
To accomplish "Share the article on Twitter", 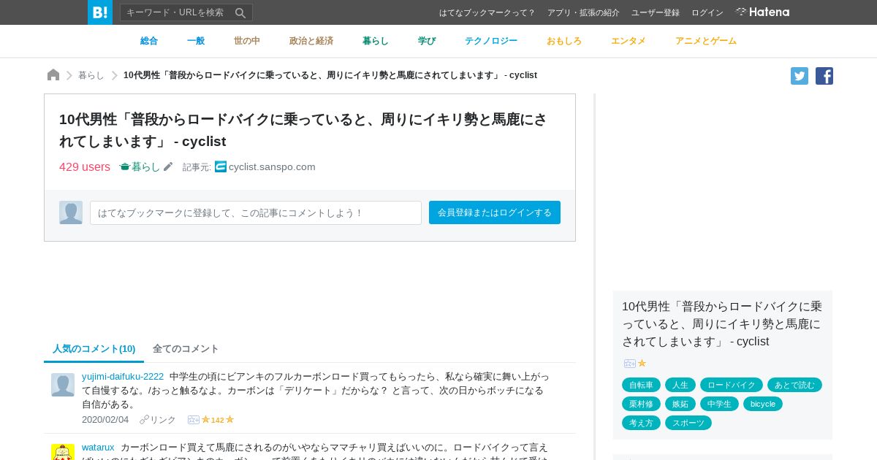I will pyautogui.click(x=800, y=76).
